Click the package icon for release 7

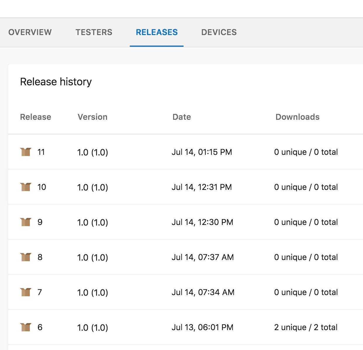(26, 292)
